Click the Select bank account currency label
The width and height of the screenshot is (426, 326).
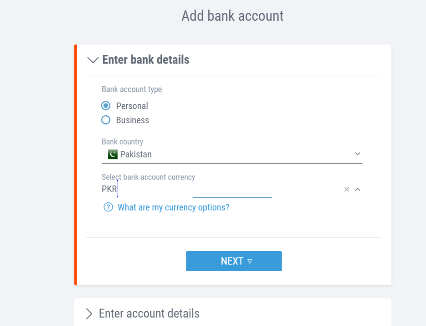point(148,177)
